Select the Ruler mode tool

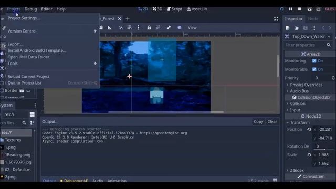point(110,28)
